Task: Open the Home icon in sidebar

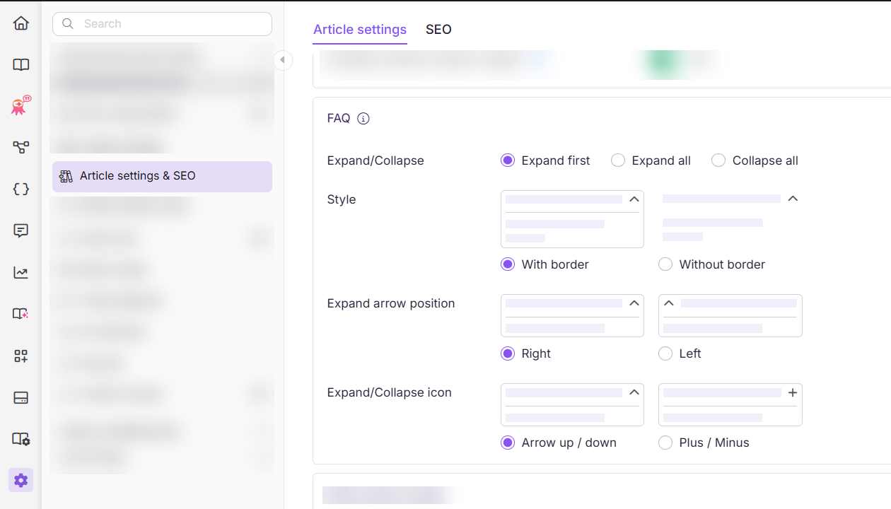Action: point(21,23)
